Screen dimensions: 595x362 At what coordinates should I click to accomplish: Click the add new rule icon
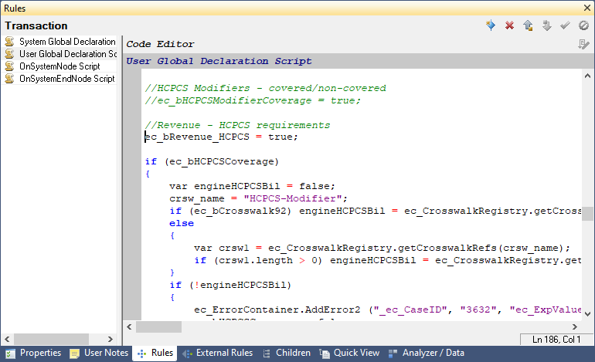[491, 25]
